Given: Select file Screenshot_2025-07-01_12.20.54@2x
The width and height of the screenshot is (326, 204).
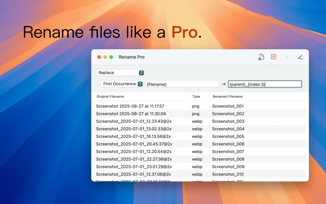Looking at the screenshot, I should 134,151.
